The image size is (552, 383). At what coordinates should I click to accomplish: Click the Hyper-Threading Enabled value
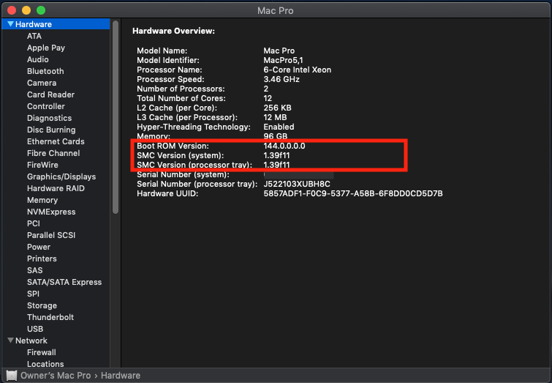(x=279, y=127)
